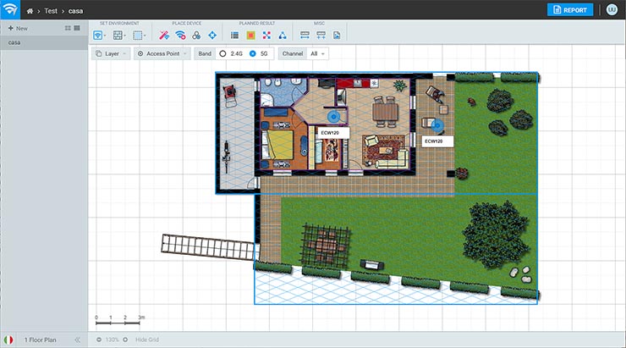Image resolution: width=626 pixels, height=348 pixels.
Task: Select the 2.4G band radio button
Action: click(222, 53)
